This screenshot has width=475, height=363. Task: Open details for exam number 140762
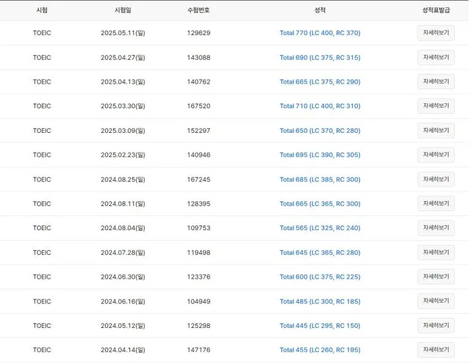click(436, 82)
